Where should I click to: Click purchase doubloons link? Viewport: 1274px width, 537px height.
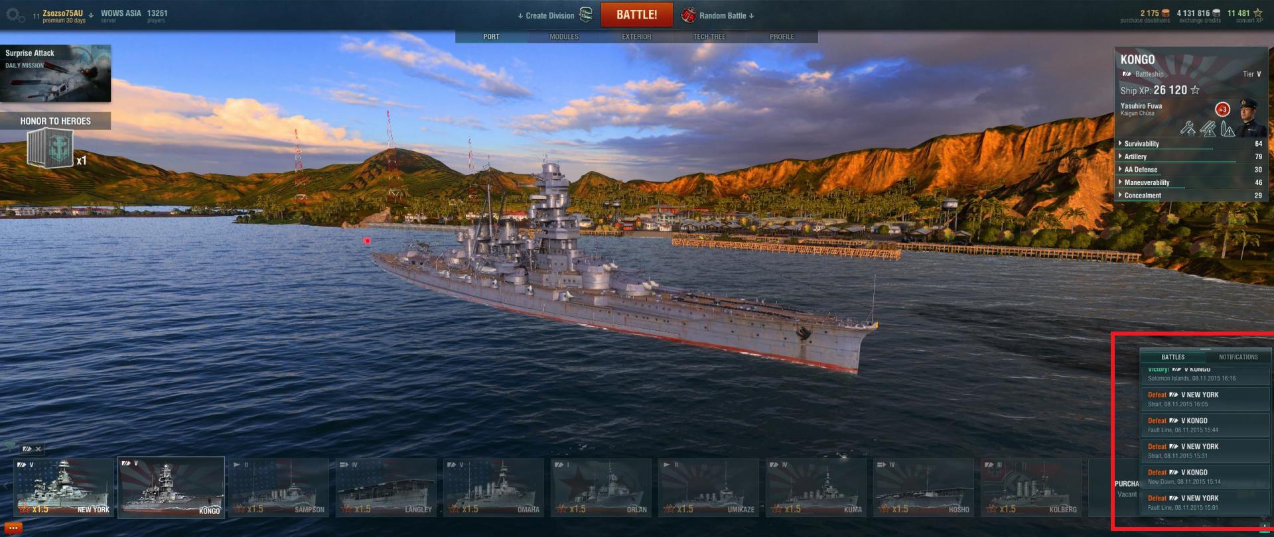(1145, 21)
